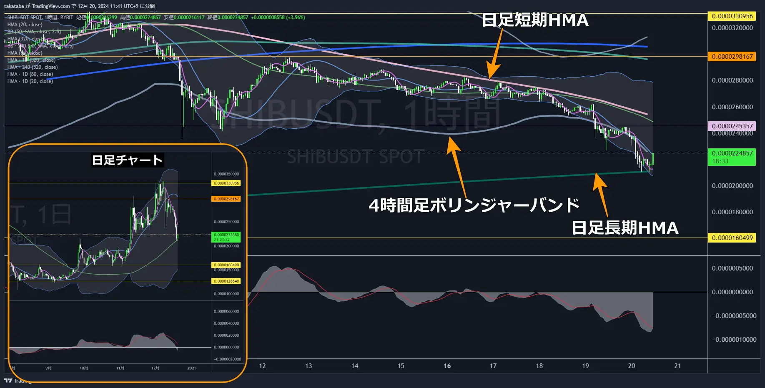Click the −0.0000010000 oscillator axis value

tap(734, 340)
